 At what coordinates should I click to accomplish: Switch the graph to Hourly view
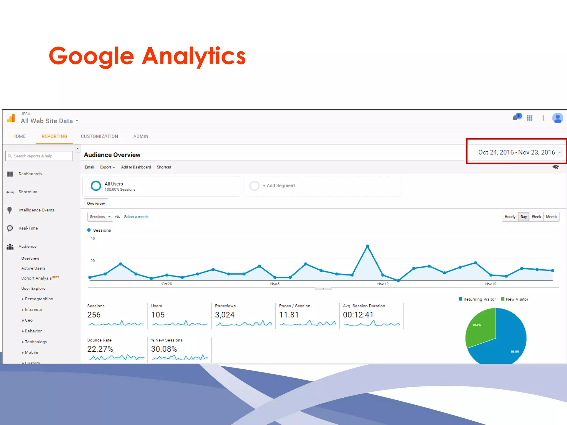(510, 217)
